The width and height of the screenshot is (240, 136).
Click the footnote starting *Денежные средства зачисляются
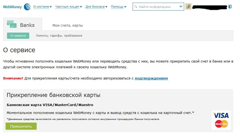(x=83, y=119)
